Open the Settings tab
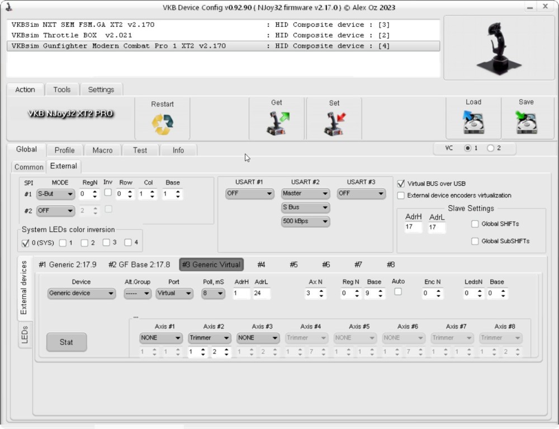 (x=101, y=89)
